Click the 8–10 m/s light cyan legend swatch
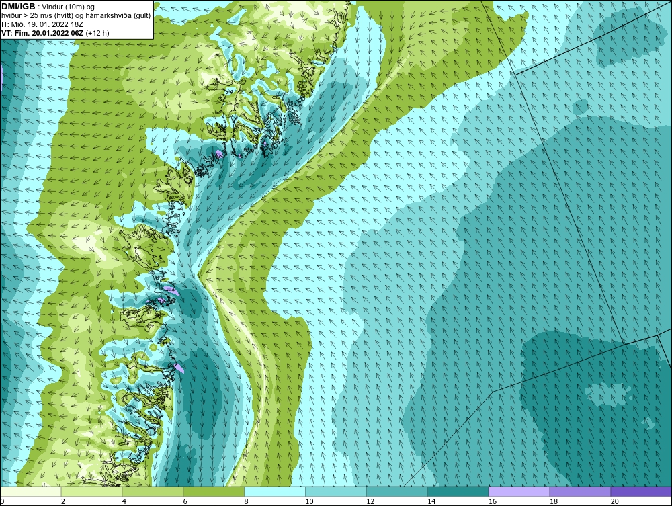The width and height of the screenshot is (672, 506). tap(275, 491)
